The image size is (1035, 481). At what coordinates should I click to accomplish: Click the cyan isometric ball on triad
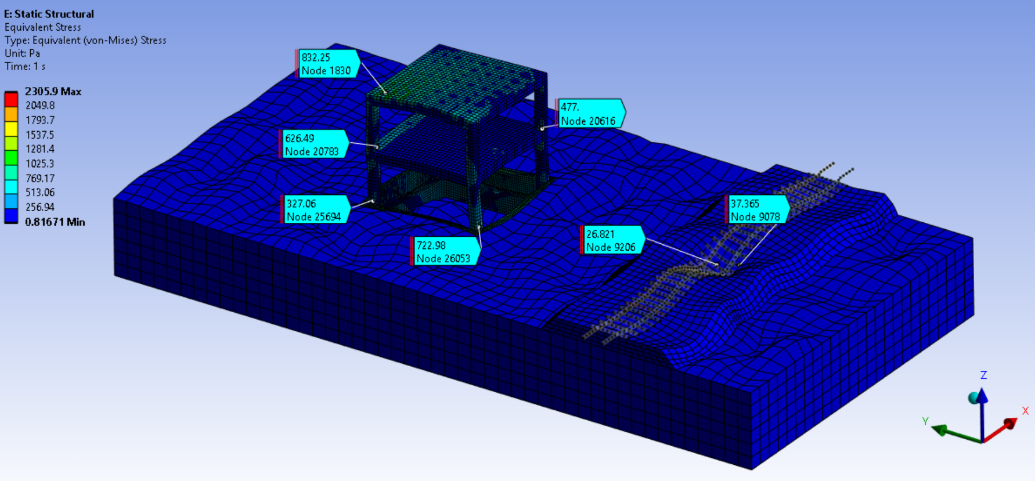(x=973, y=398)
